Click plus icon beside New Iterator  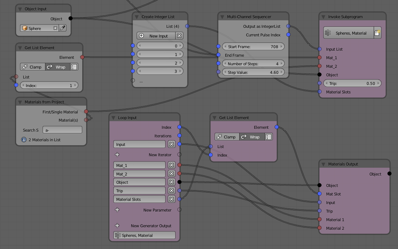tap(117, 155)
